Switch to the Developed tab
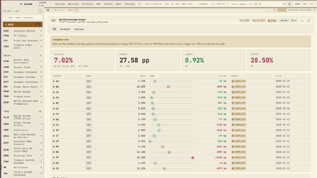This screenshot has width=317, height=178. click(65, 29)
